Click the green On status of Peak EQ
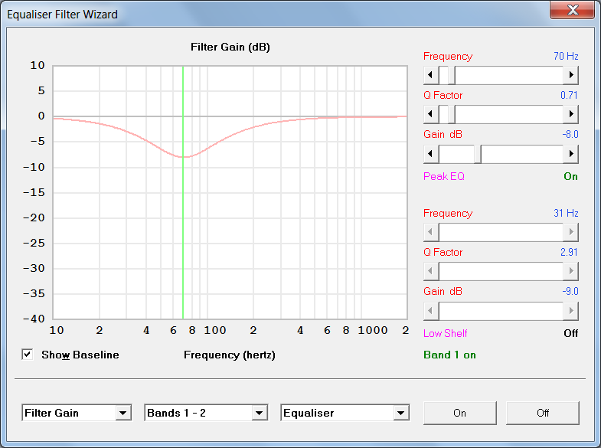601x448 pixels. (570, 176)
